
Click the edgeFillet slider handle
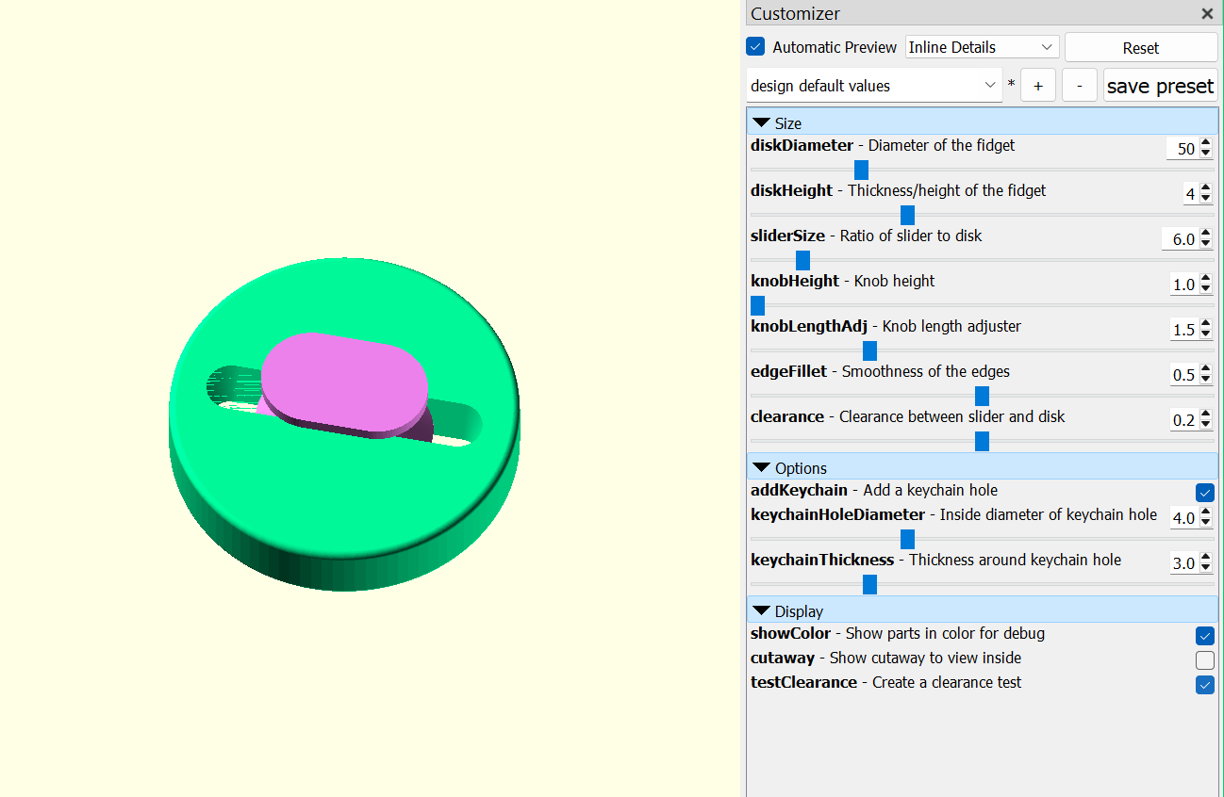(982, 396)
